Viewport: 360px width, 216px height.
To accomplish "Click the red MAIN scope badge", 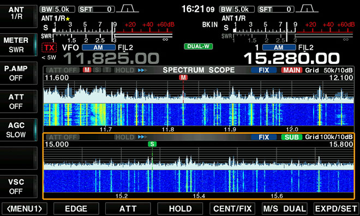I will pyautogui.click(x=292, y=70).
